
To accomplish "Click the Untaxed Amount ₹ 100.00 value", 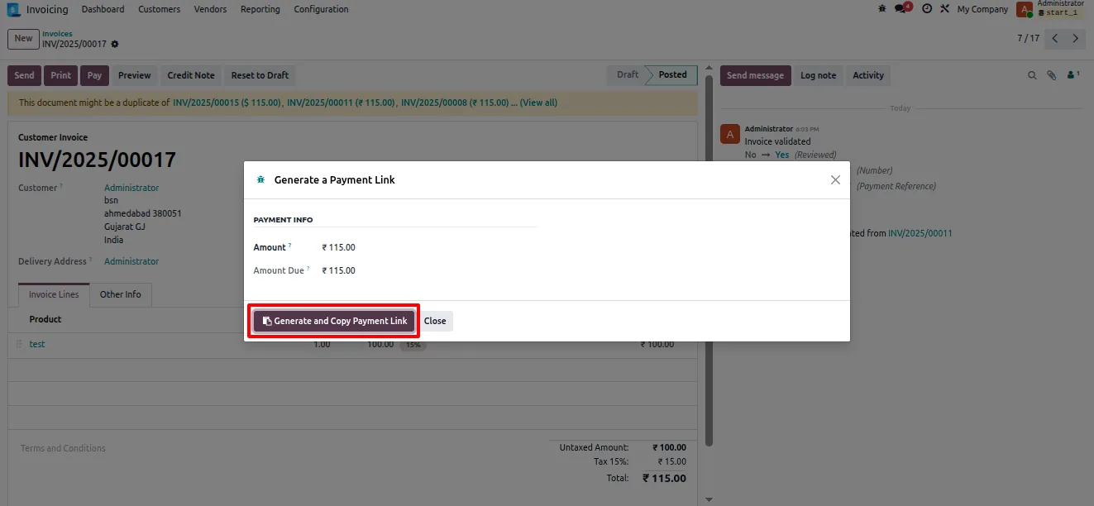I will click(x=669, y=447).
